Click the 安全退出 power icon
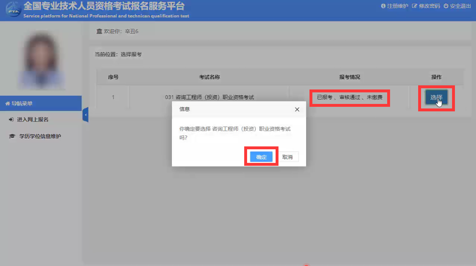This screenshot has height=266, width=476. 446,6
